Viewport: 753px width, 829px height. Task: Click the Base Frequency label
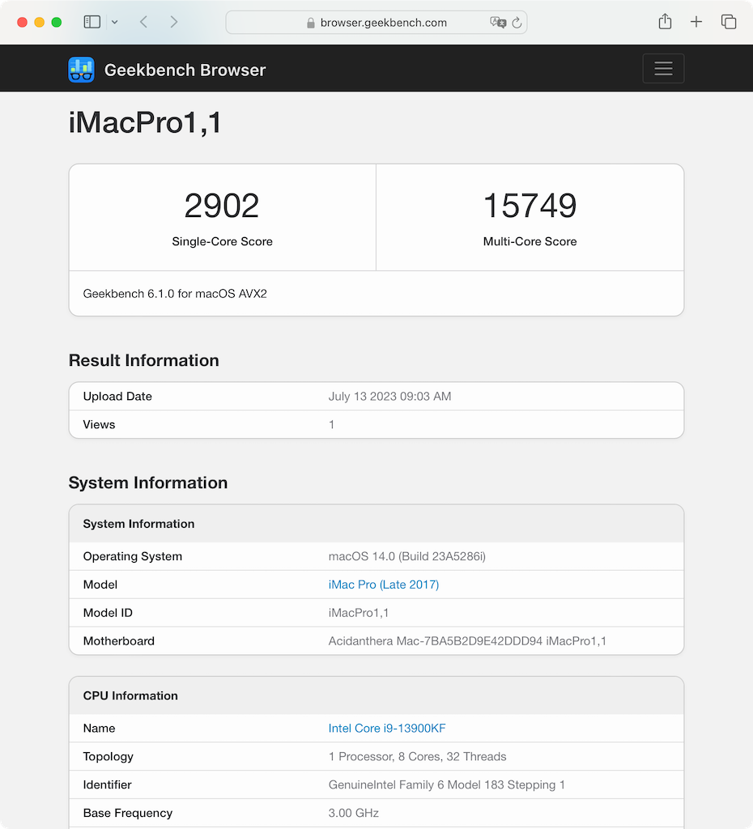(x=128, y=813)
